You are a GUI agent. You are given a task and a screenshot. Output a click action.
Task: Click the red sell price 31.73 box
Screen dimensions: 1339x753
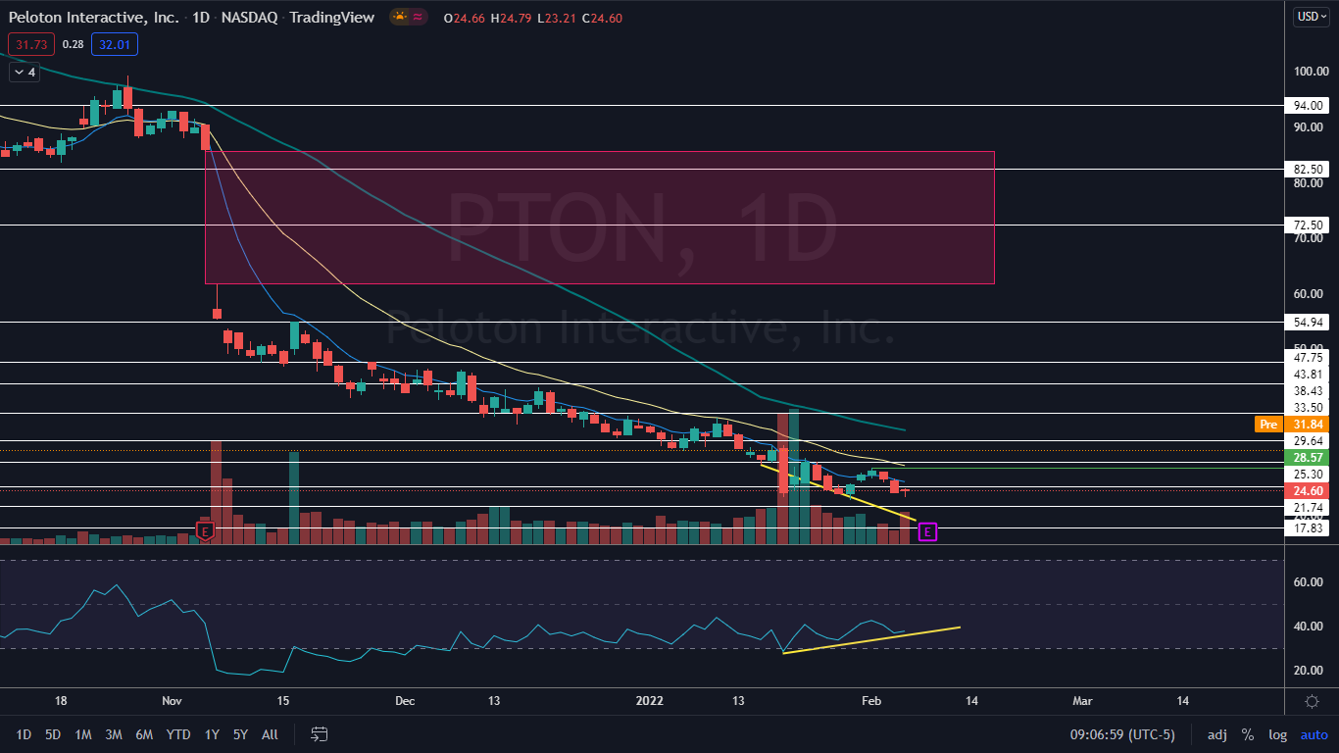point(30,44)
